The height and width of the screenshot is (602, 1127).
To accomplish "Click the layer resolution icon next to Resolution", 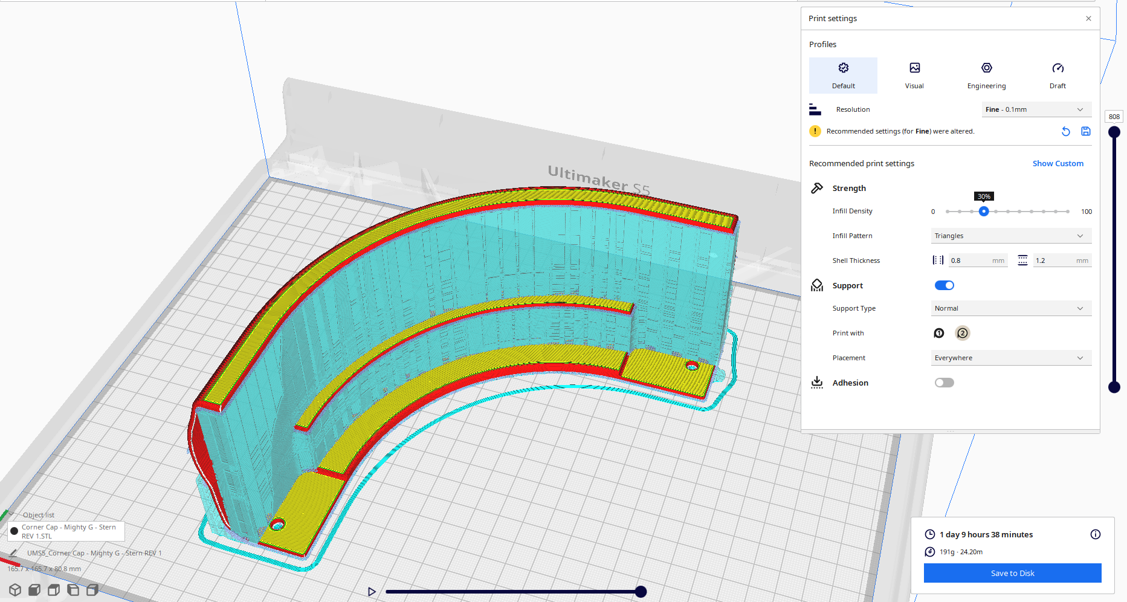I will click(815, 109).
